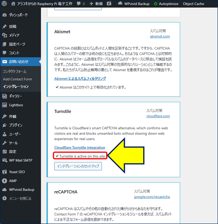Select the コンタクトフォーム submenu item
218x224 pixels.
click(15, 71)
